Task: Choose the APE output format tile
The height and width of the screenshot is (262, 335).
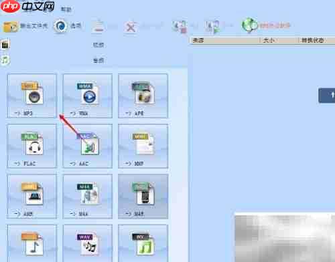Action: [x=143, y=96]
